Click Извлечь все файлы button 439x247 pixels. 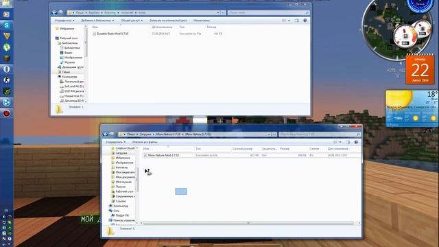pos(145,142)
